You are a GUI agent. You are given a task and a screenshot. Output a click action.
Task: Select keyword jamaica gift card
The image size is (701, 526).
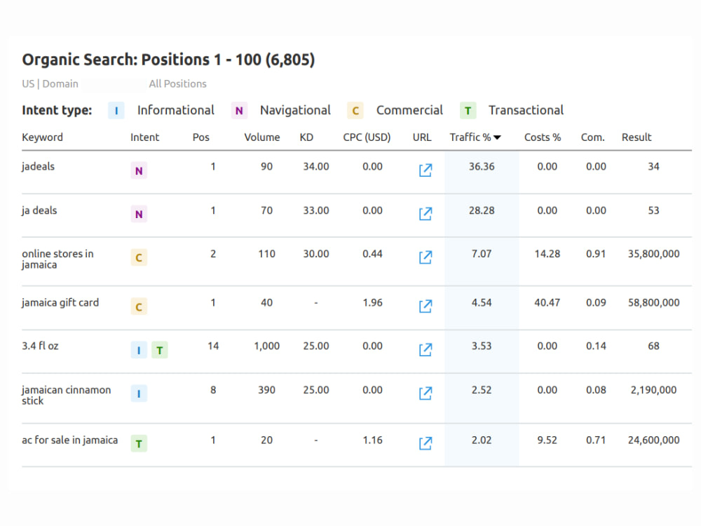pyautogui.click(x=60, y=303)
